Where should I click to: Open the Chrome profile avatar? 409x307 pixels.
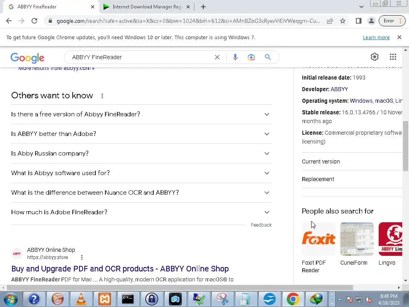click(371, 21)
